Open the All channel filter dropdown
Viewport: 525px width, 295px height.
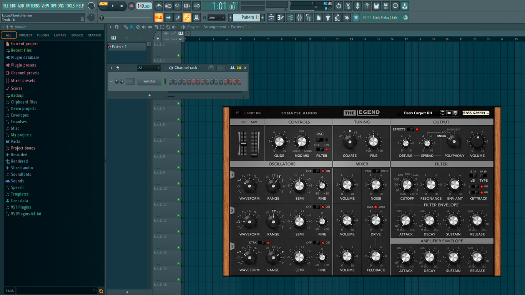pos(149,68)
